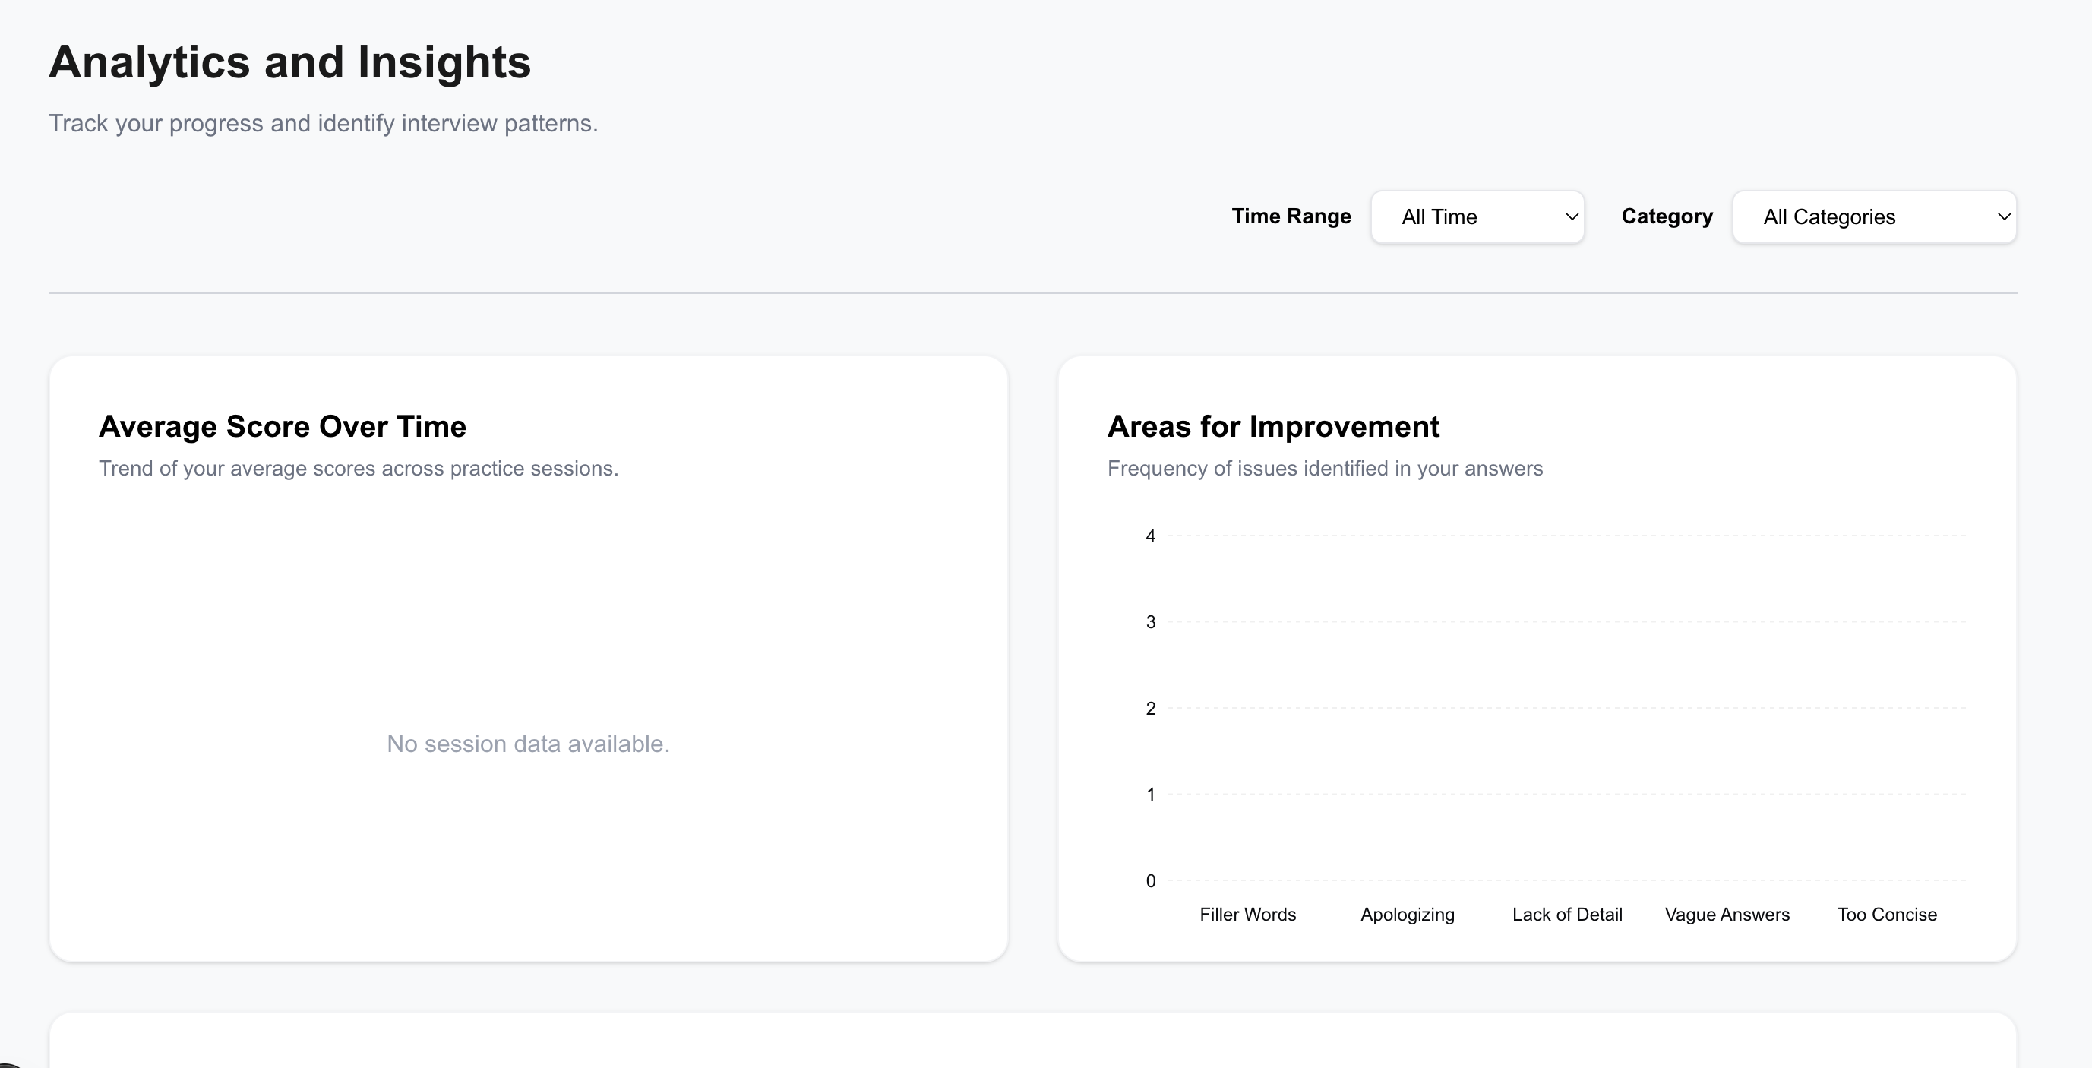Click the Average Score Over Time title
Viewport: 2092px width, 1068px height.
(x=282, y=426)
